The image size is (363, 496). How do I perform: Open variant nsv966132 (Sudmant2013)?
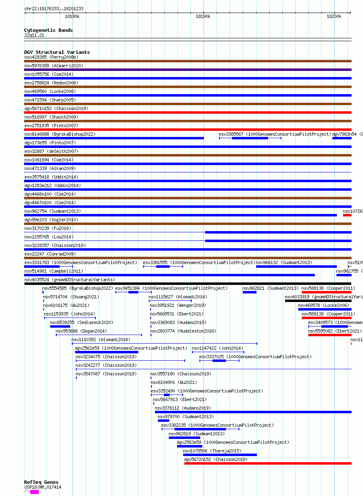click(284, 262)
